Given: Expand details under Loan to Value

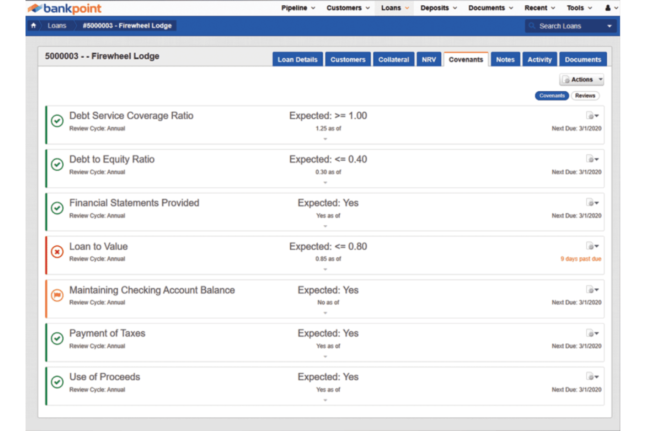Looking at the screenshot, I should point(325,269).
